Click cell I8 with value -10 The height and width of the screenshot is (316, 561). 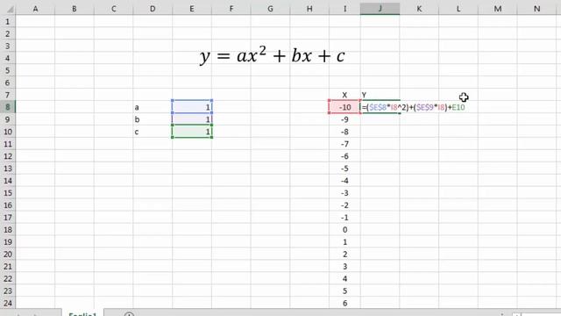pyautogui.click(x=344, y=107)
